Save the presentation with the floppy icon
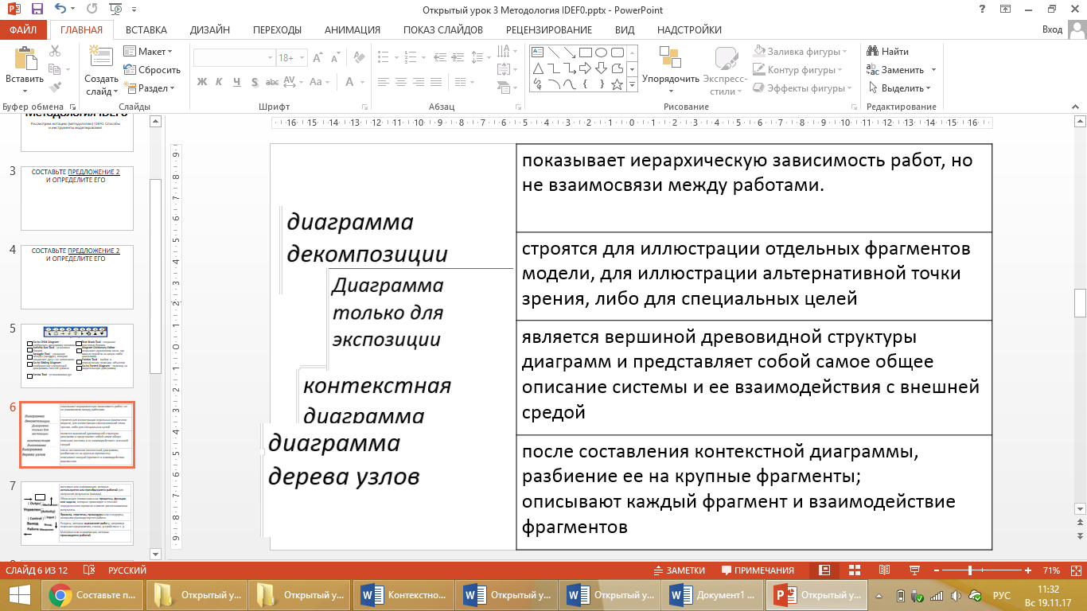Viewport: 1087px width, 611px height. [37, 10]
